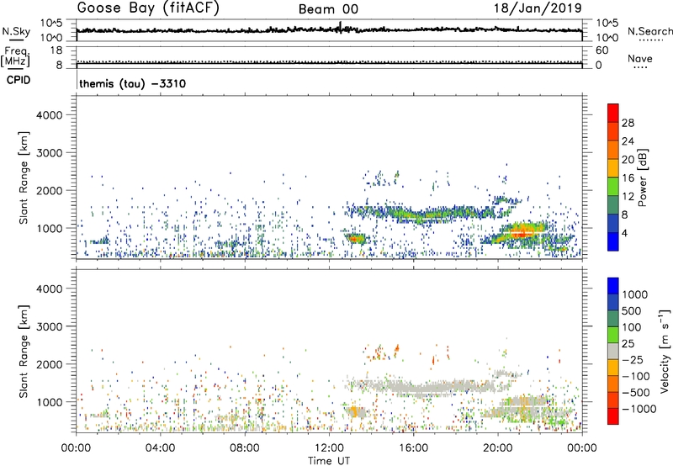Click the "Slant Range [km]" label of velocity panel
The image size is (673, 466).
click(x=24, y=351)
